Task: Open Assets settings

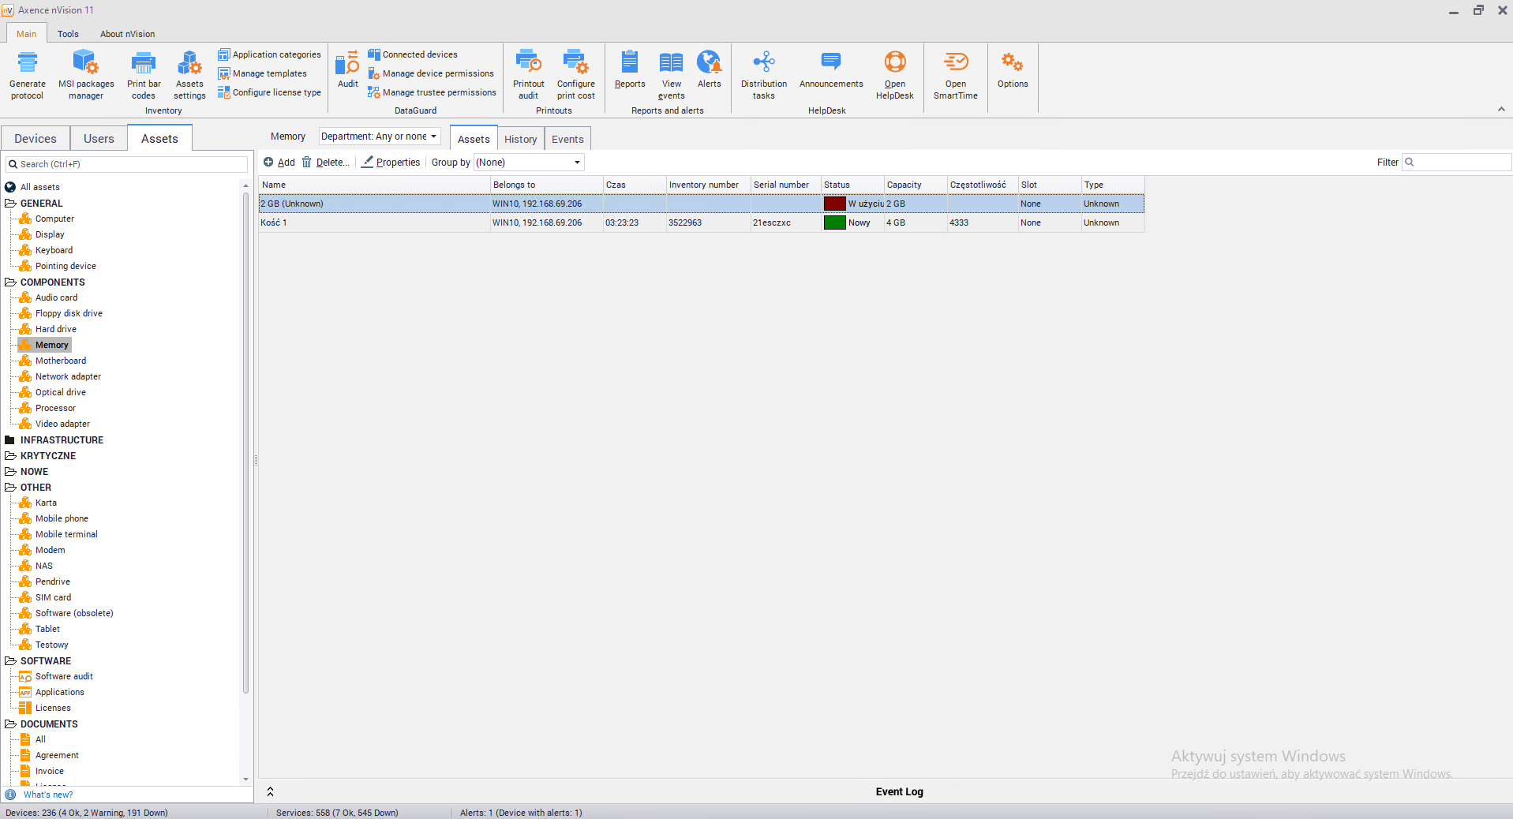Action: 189,63
